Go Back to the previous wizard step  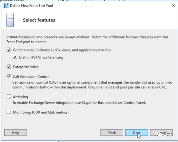tap(112, 133)
